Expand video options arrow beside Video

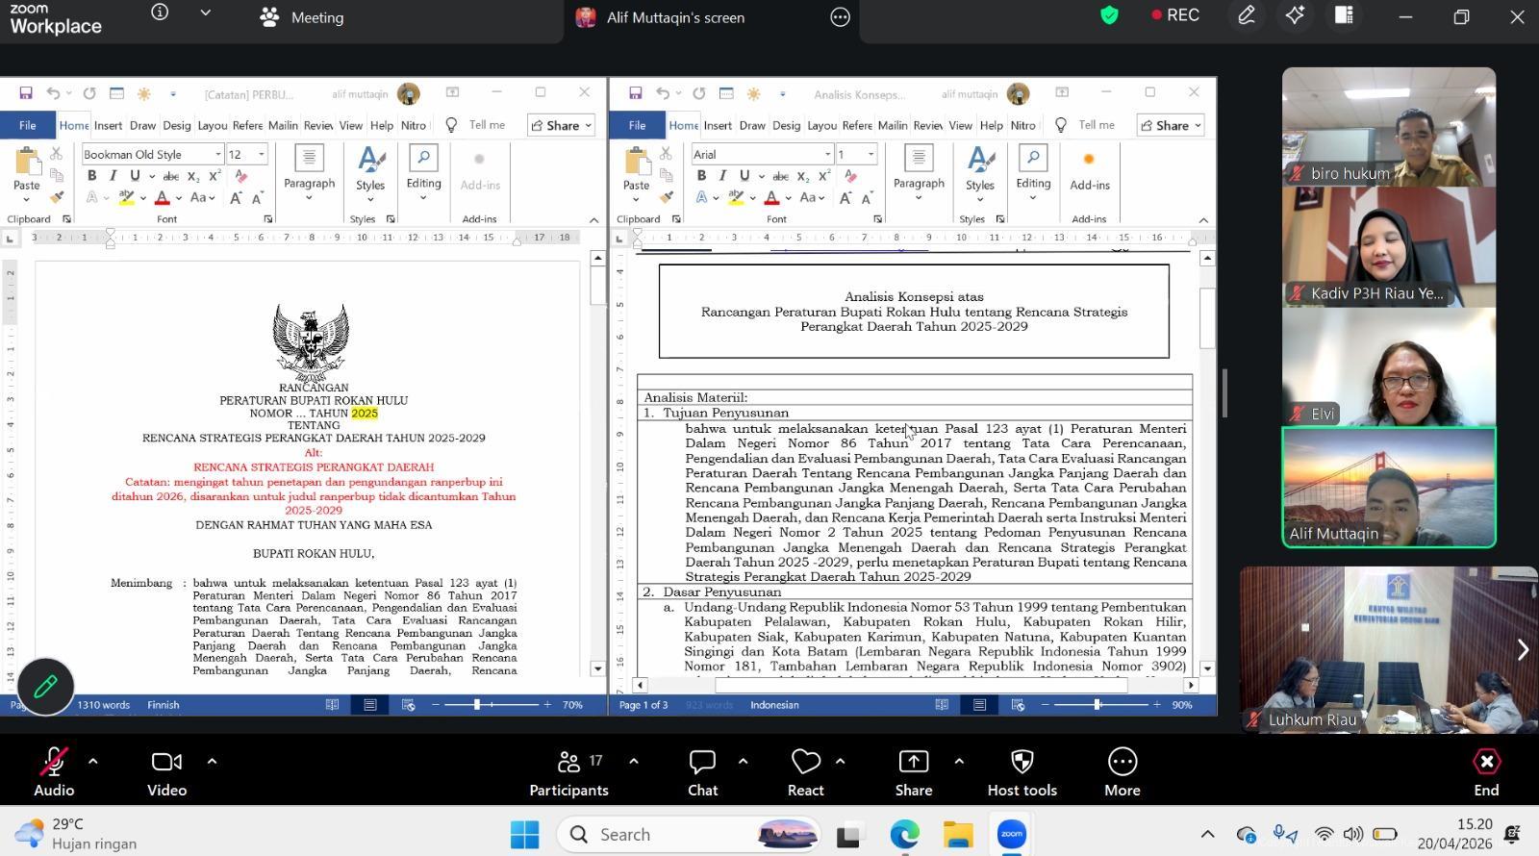coord(212,761)
